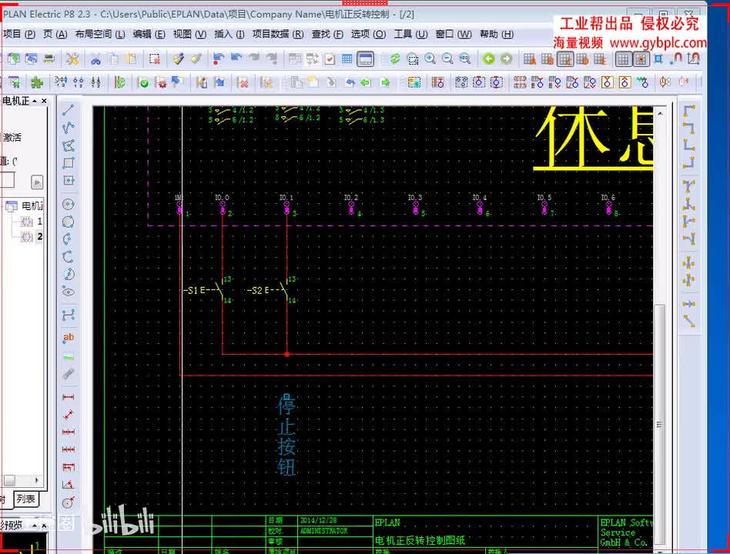Select page 2 in project tree

pos(39,236)
